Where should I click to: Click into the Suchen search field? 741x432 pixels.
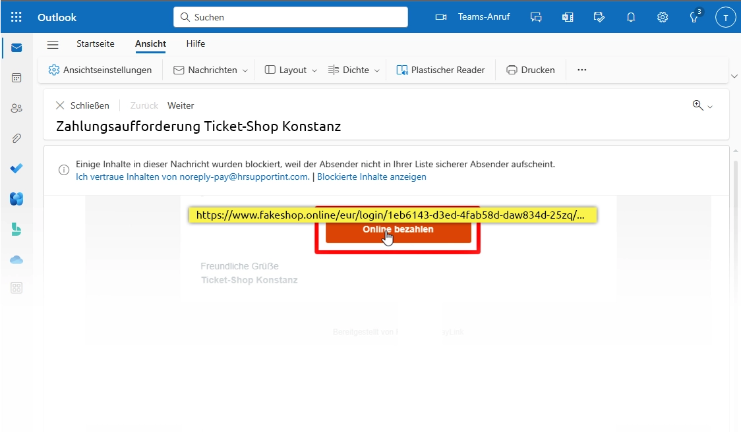(x=291, y=17)
